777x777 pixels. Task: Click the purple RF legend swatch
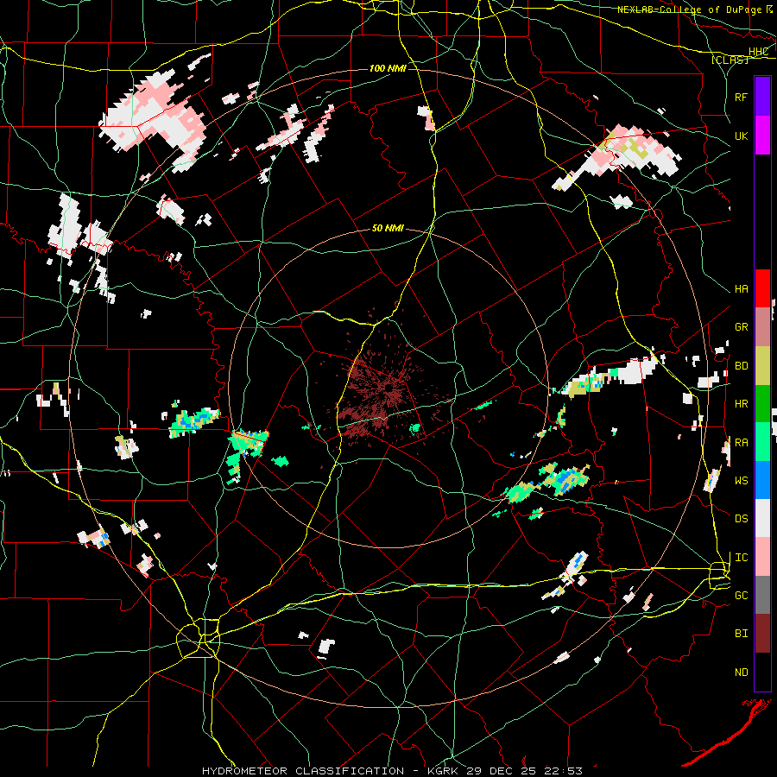click(762, 96)
